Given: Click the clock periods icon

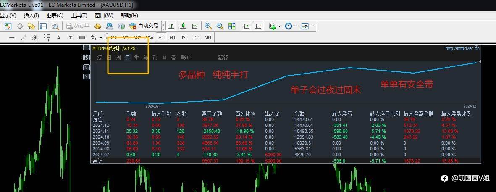Looking at the screenshot, I should 289,26.
